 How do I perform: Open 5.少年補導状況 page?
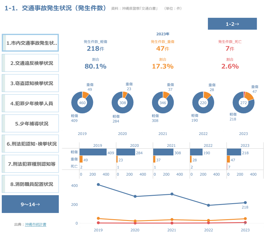click(30, 123)
